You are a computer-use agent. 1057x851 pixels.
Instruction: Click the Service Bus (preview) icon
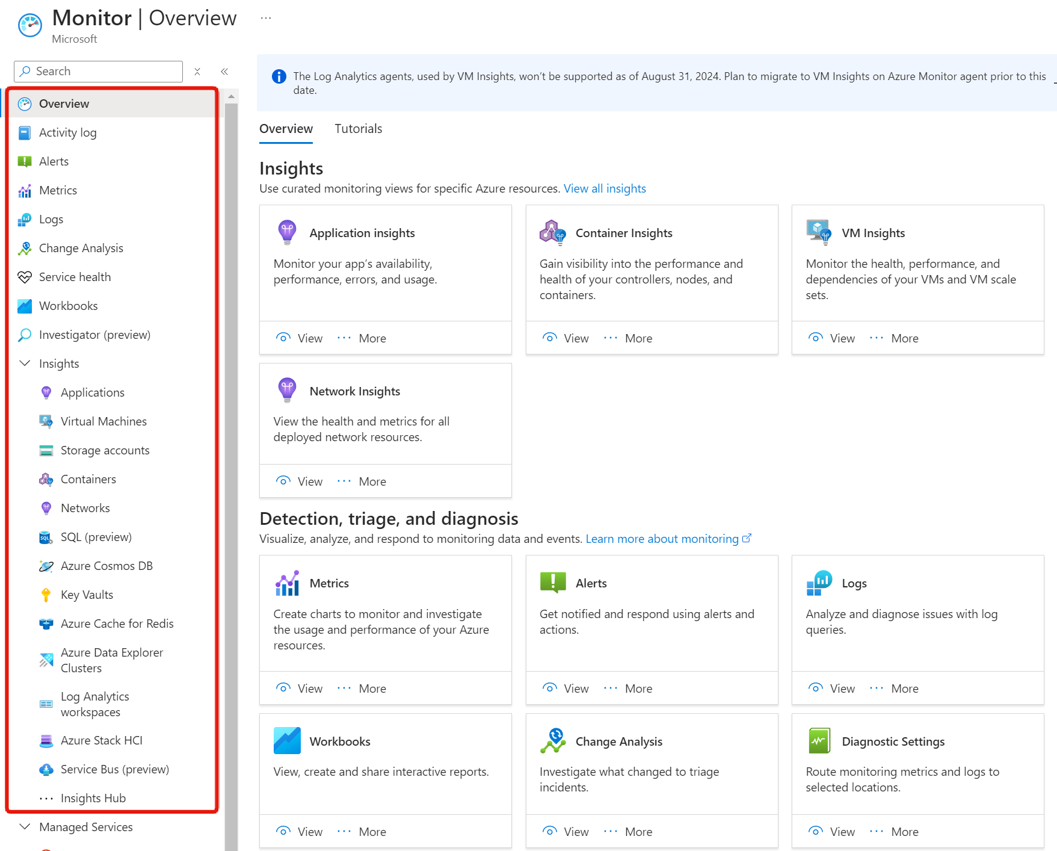click(x=46, y=769)
